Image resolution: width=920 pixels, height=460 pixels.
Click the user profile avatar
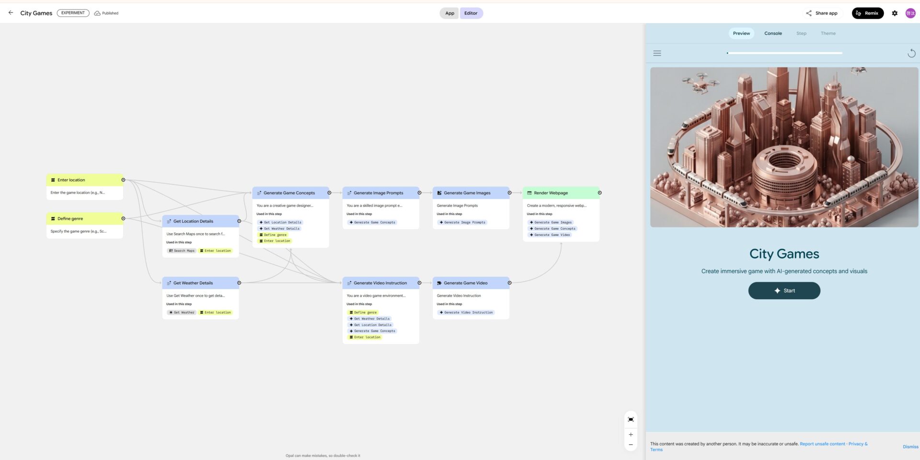coord(910,13)
